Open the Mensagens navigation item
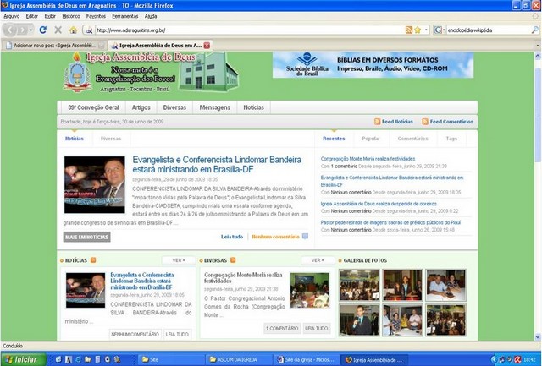This screenshot has height=366, width=542. click(x=214, y=107)
